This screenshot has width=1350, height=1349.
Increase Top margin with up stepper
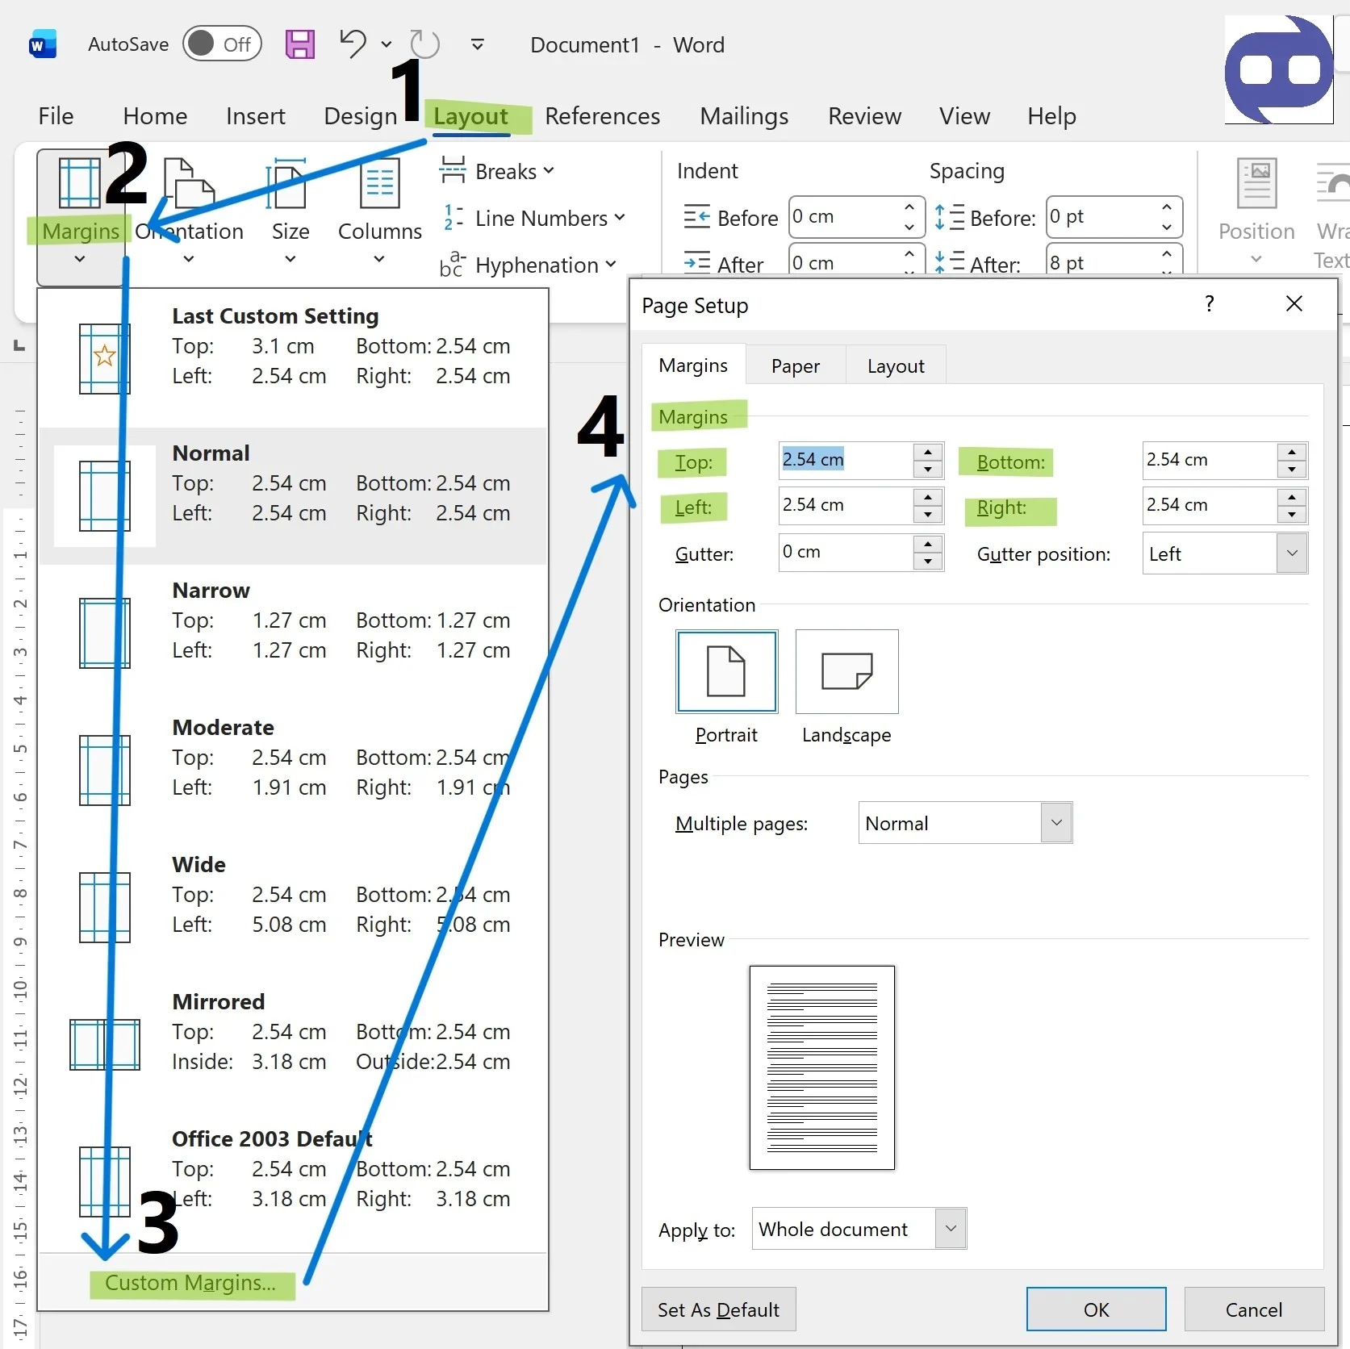tap(928, 451)
